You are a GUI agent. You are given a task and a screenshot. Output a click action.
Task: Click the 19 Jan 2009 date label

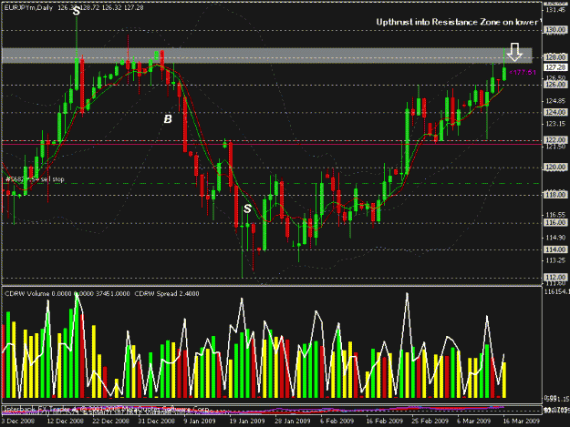coord(247,421)
